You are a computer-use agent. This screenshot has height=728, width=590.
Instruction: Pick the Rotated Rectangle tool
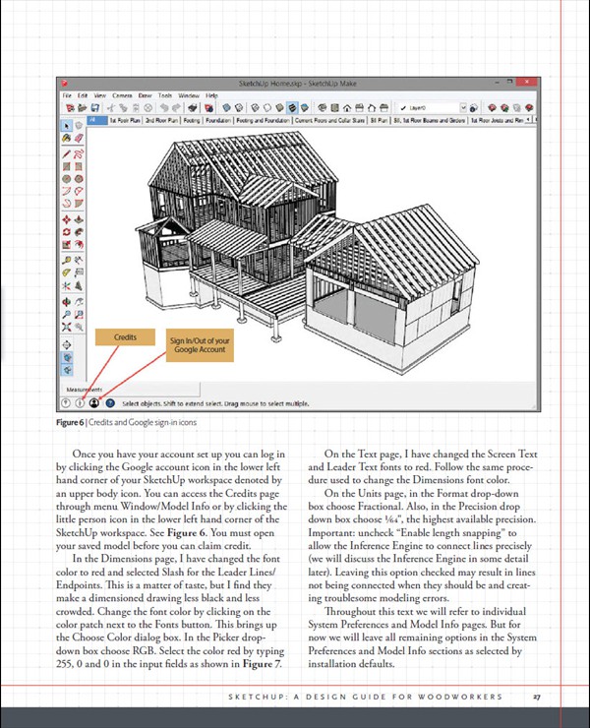pyautogui.click(x=79, y=166)
